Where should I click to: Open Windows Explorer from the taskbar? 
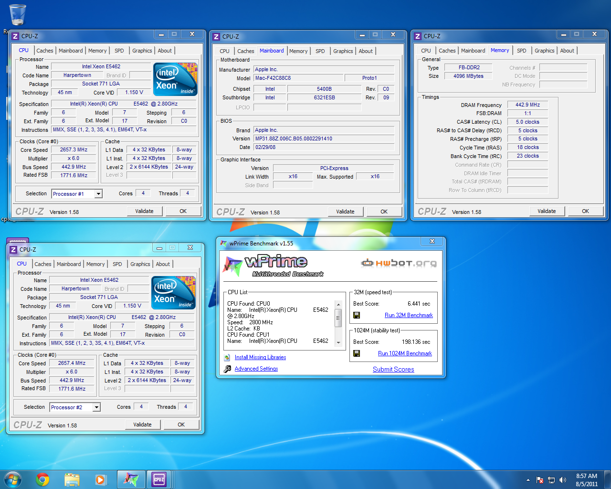tap(72, 479)
